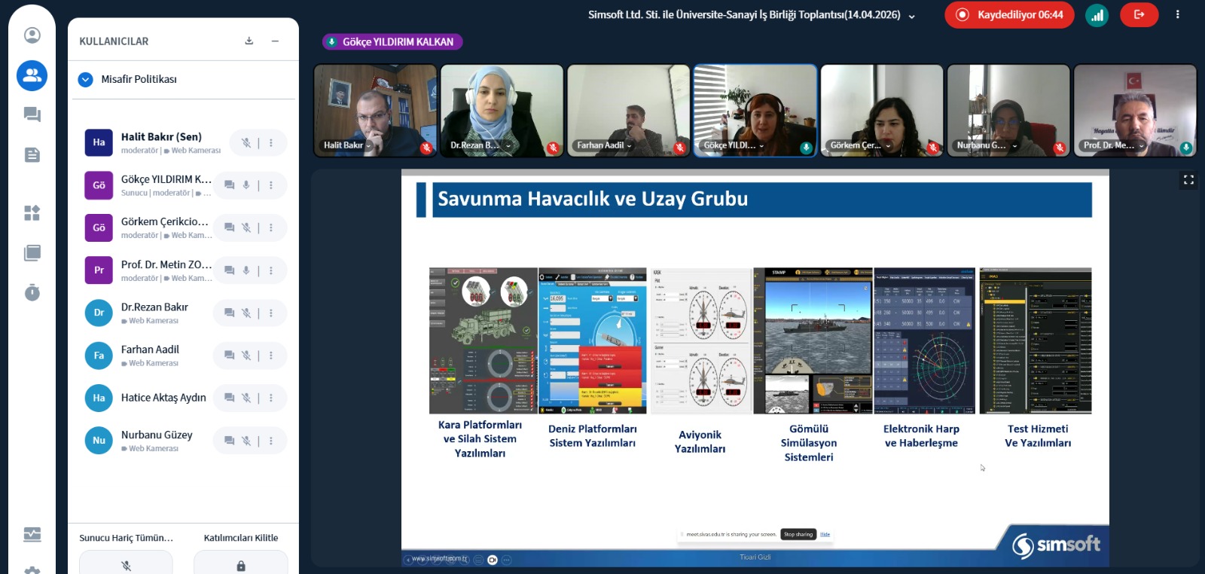Open shared notes in the left sidebar
The width and height of the screenshot is (1205, 574).
point(32,155)
